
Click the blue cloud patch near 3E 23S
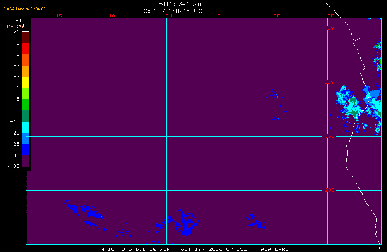point(257,222)
